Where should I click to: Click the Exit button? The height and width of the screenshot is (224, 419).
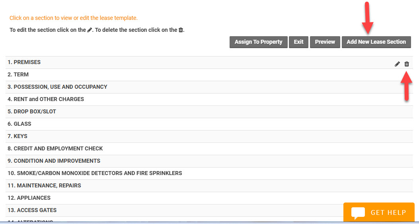coord(298,42)
